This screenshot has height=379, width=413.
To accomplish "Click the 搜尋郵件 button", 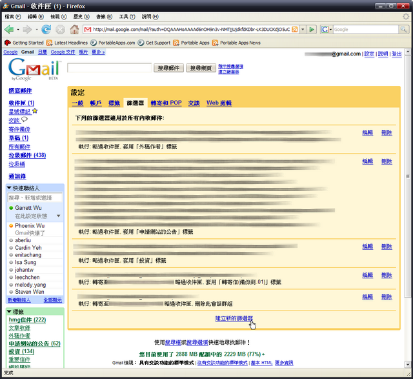I will coord(168,68).
